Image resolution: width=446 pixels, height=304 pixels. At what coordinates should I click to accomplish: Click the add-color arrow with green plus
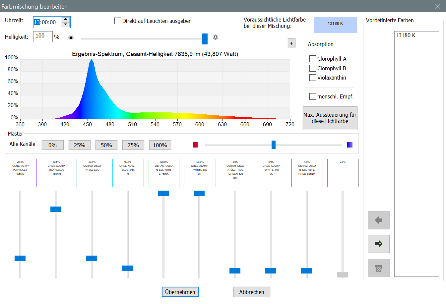coord(378,244)
